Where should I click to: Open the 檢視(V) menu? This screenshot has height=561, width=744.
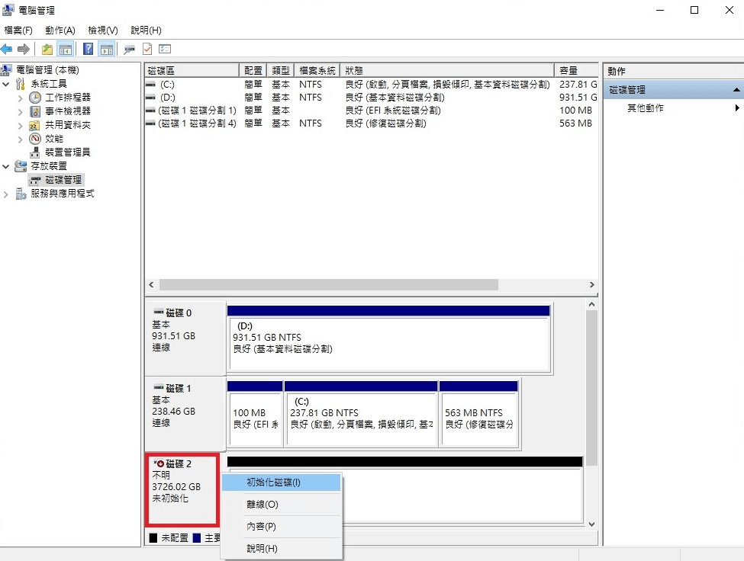tap(101, 30)
